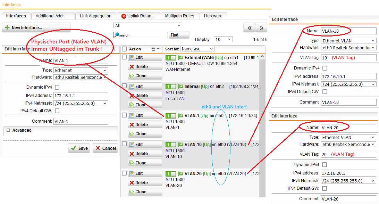Clone the VLAN-20 interface
Viewport: 379px width, 204px height.
145,192
